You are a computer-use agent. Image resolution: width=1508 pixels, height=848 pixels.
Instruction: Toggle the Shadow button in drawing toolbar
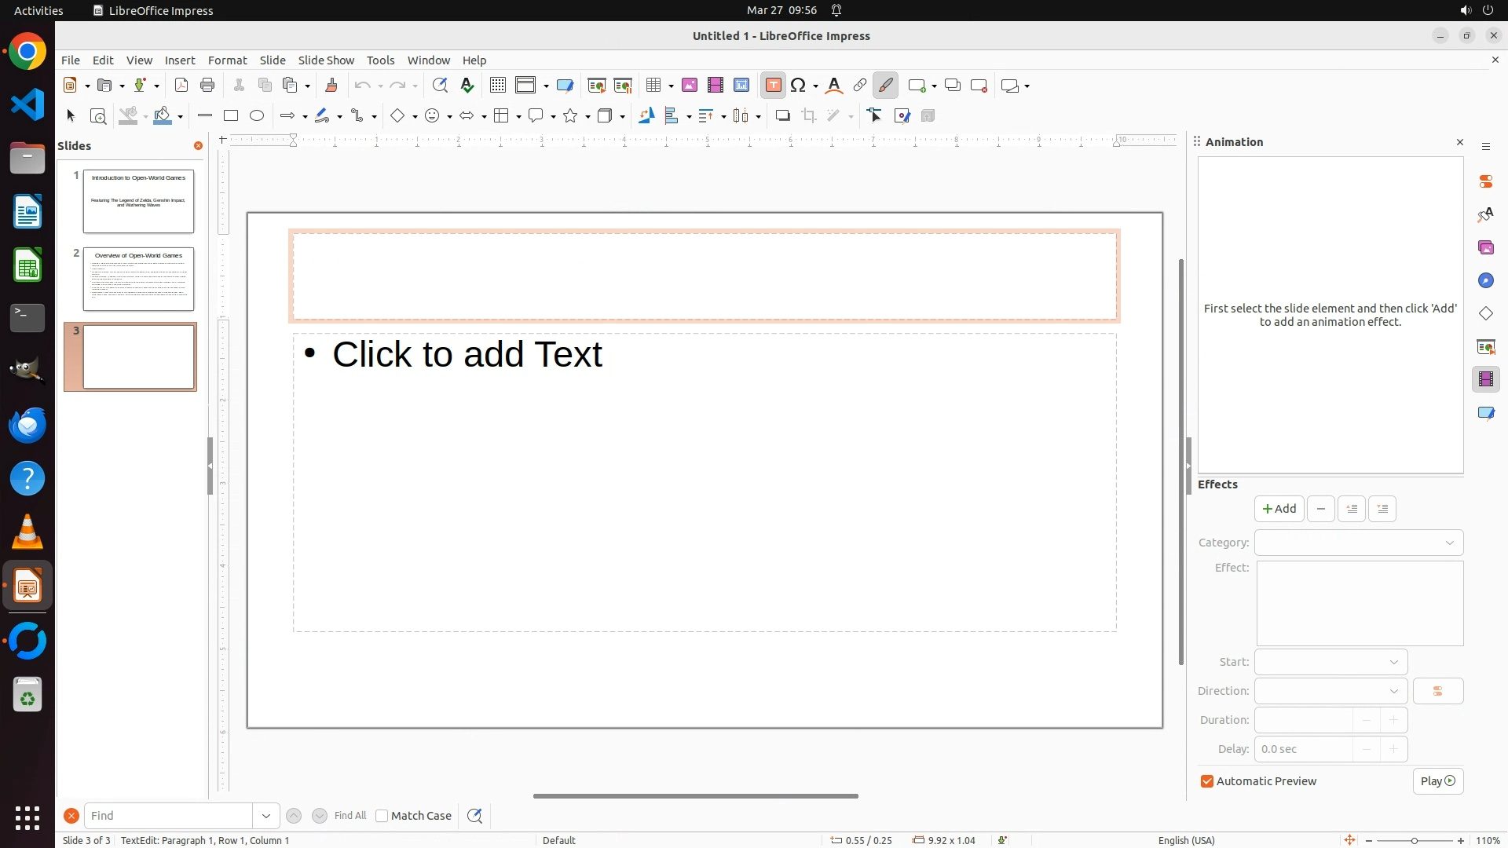[x=782, y=116]
